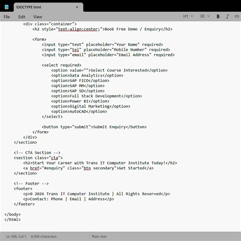Click the <!-- Footer --> comment line
Viewport: 241px width, 241px height.
click(31, 184)
